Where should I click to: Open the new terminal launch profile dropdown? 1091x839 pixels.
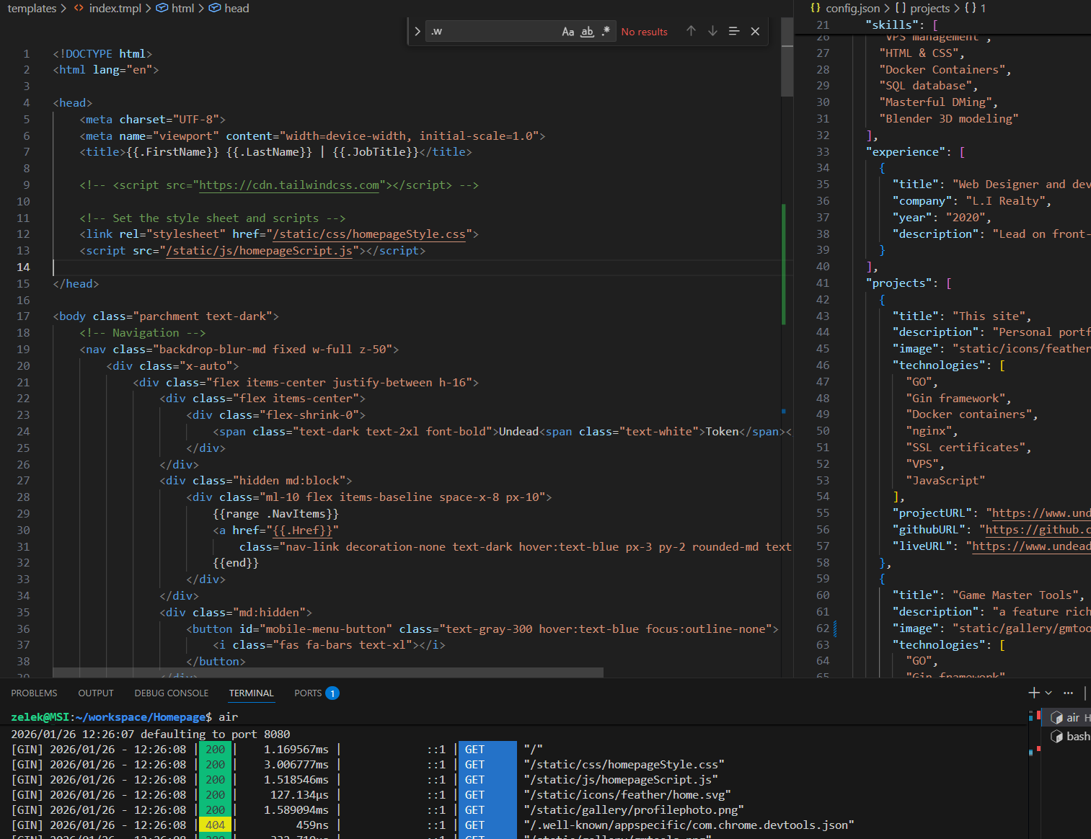1048,693
